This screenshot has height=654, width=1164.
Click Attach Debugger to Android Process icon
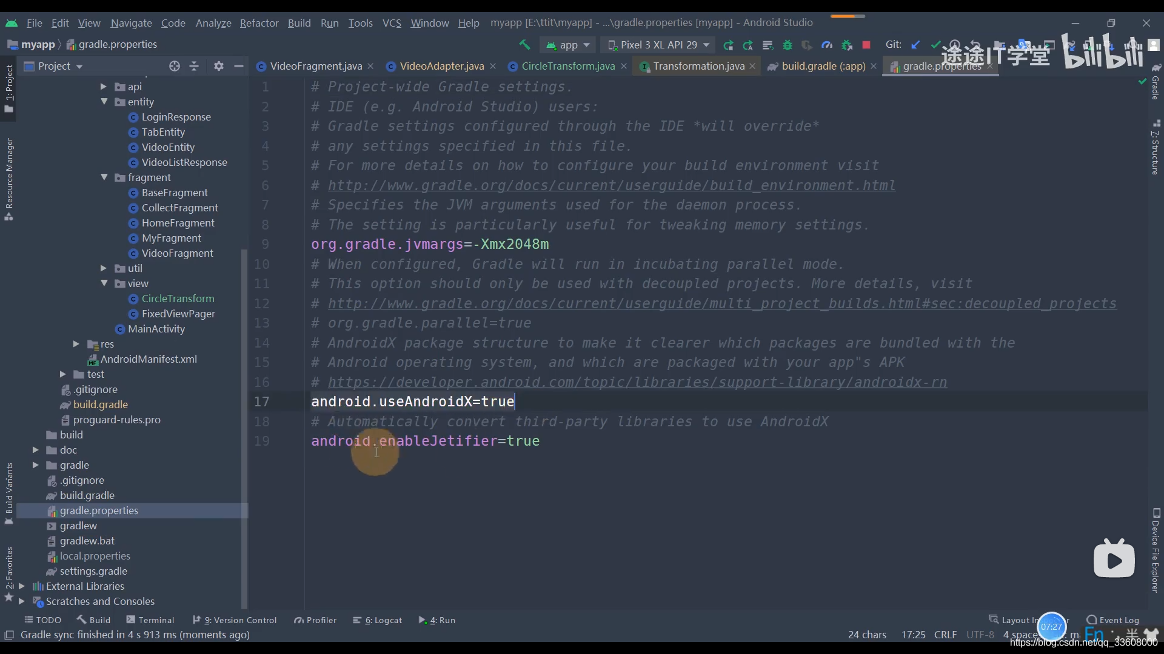point(847,45)
